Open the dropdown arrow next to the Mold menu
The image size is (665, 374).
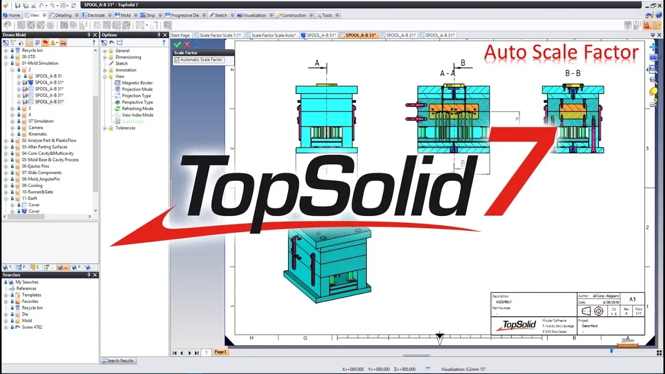135,15
